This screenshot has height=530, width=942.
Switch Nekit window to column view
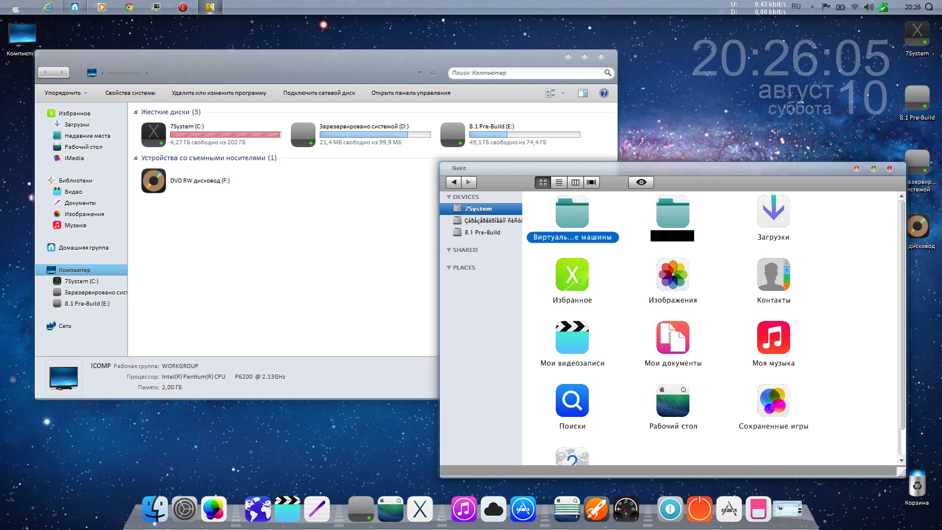pyautogui.click(x=575, y=183)
